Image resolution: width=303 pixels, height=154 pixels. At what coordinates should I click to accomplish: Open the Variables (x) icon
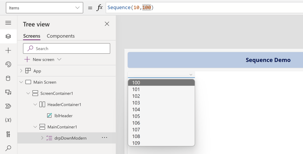(8, 120)
